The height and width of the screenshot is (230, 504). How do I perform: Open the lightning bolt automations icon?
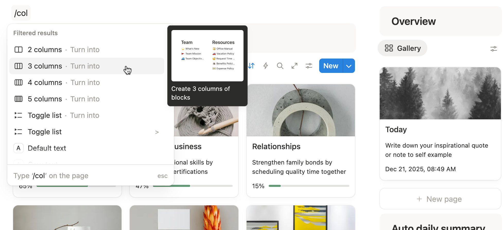pyautogui.click(x=266, y=66)
